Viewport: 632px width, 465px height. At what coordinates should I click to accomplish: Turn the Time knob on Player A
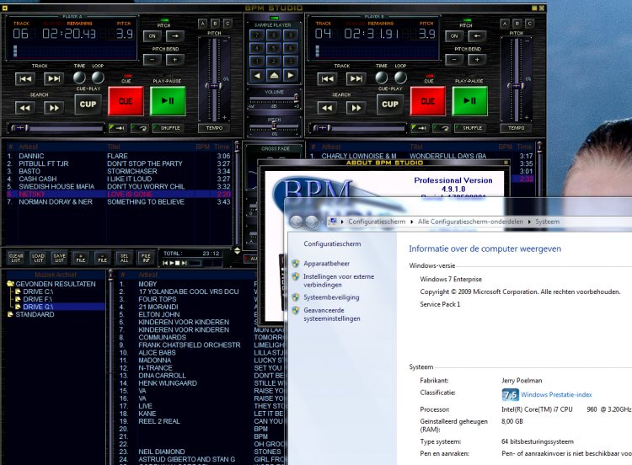click(79, 77)
